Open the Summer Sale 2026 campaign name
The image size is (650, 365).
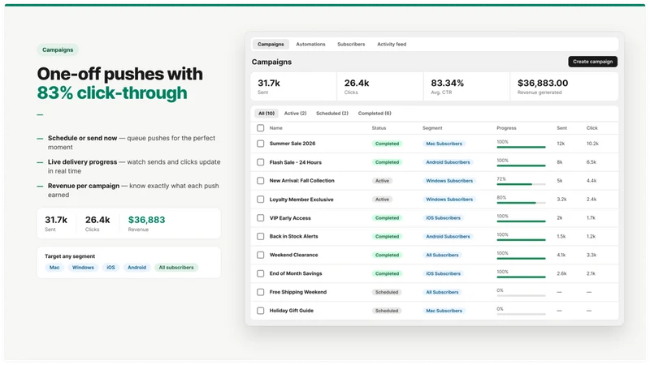click(x=292, y=144)
